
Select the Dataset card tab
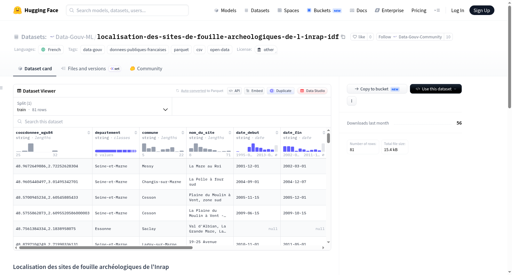tap(35, 69)
